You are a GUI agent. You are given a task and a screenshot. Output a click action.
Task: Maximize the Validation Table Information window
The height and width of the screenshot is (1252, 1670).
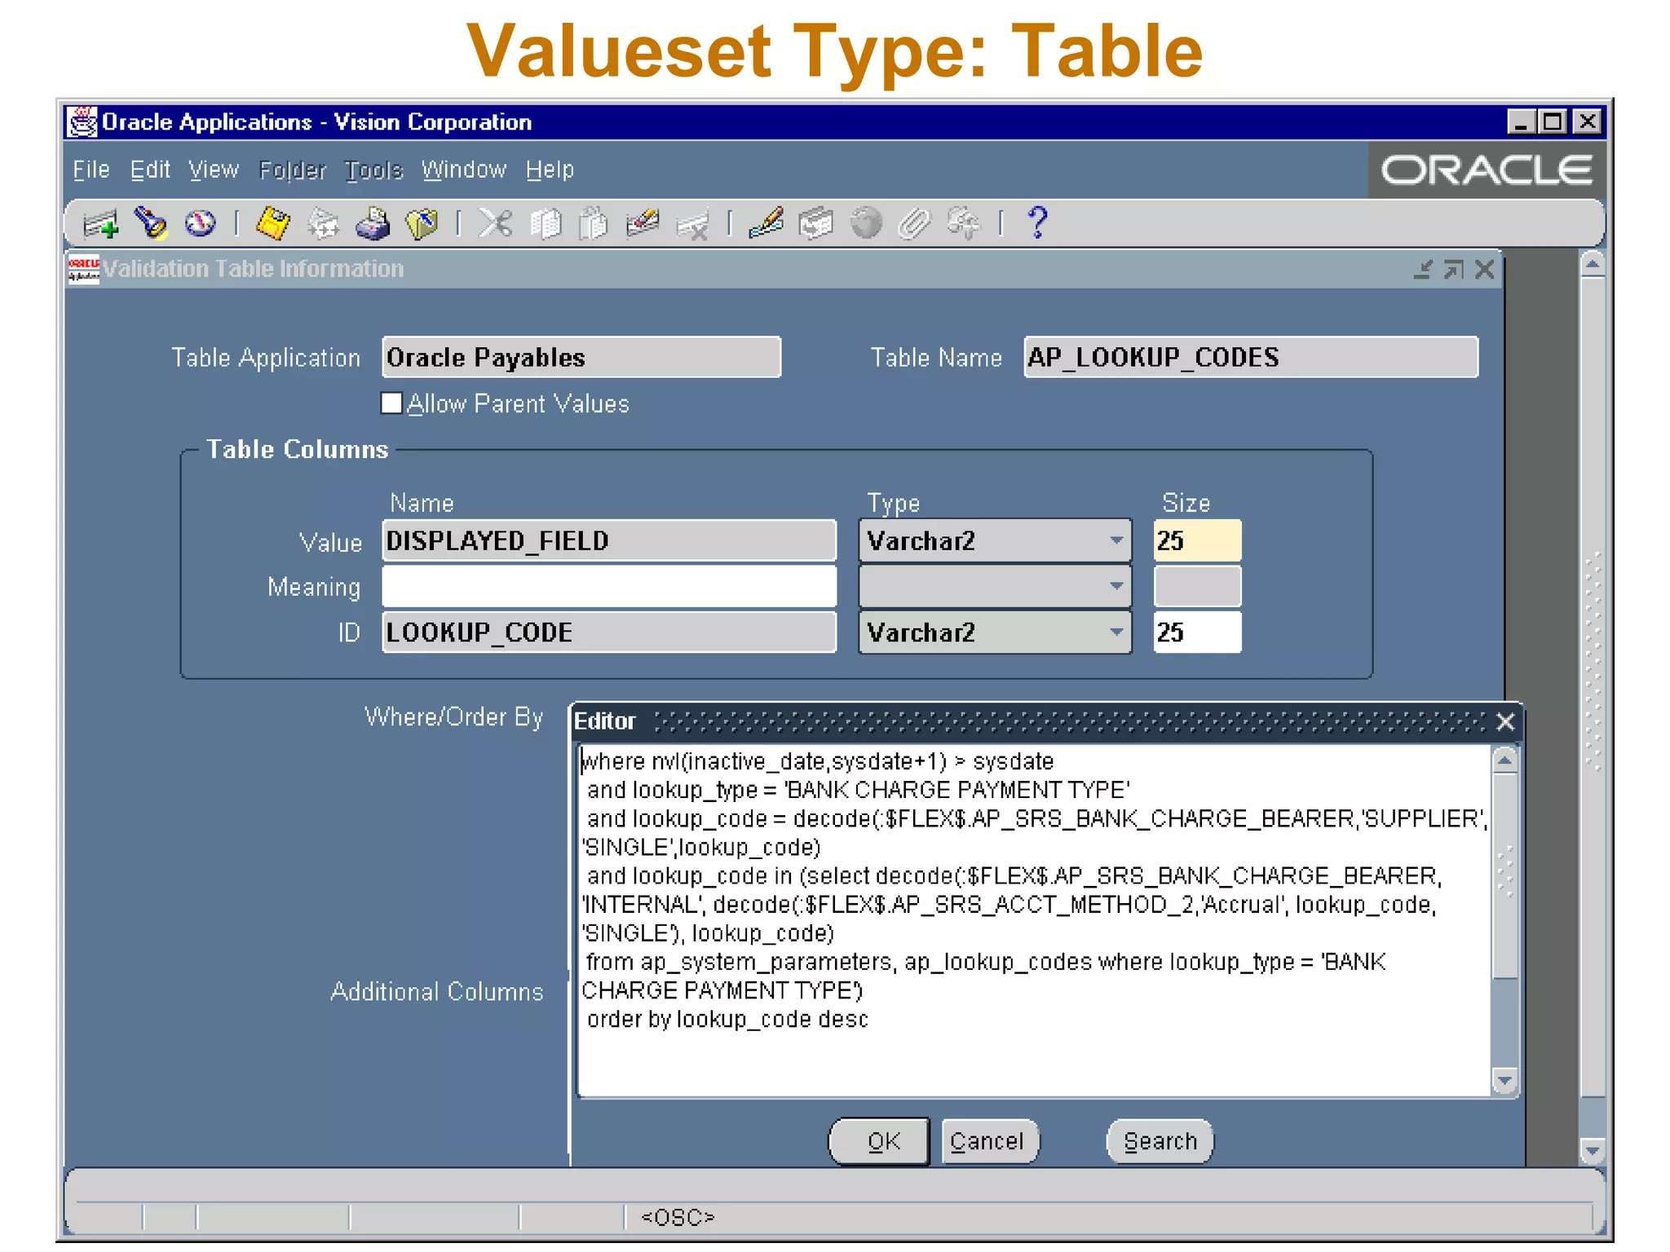[1453, 269]
